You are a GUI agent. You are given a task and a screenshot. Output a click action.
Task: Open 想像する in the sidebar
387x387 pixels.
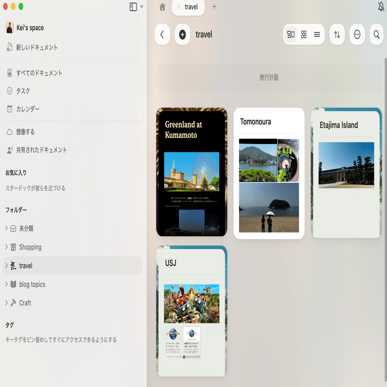25,132
